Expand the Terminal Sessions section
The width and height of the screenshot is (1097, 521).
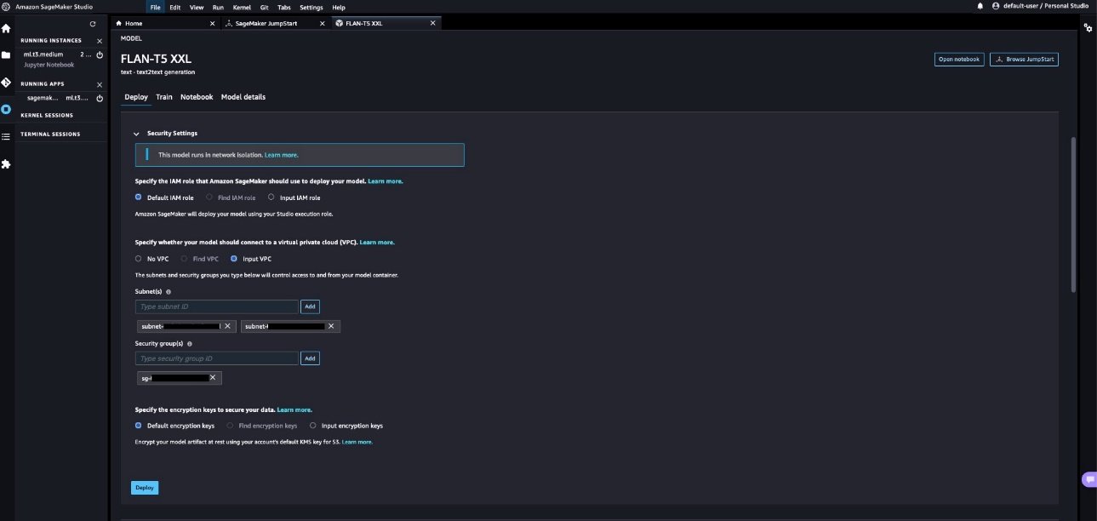(50, 134)
